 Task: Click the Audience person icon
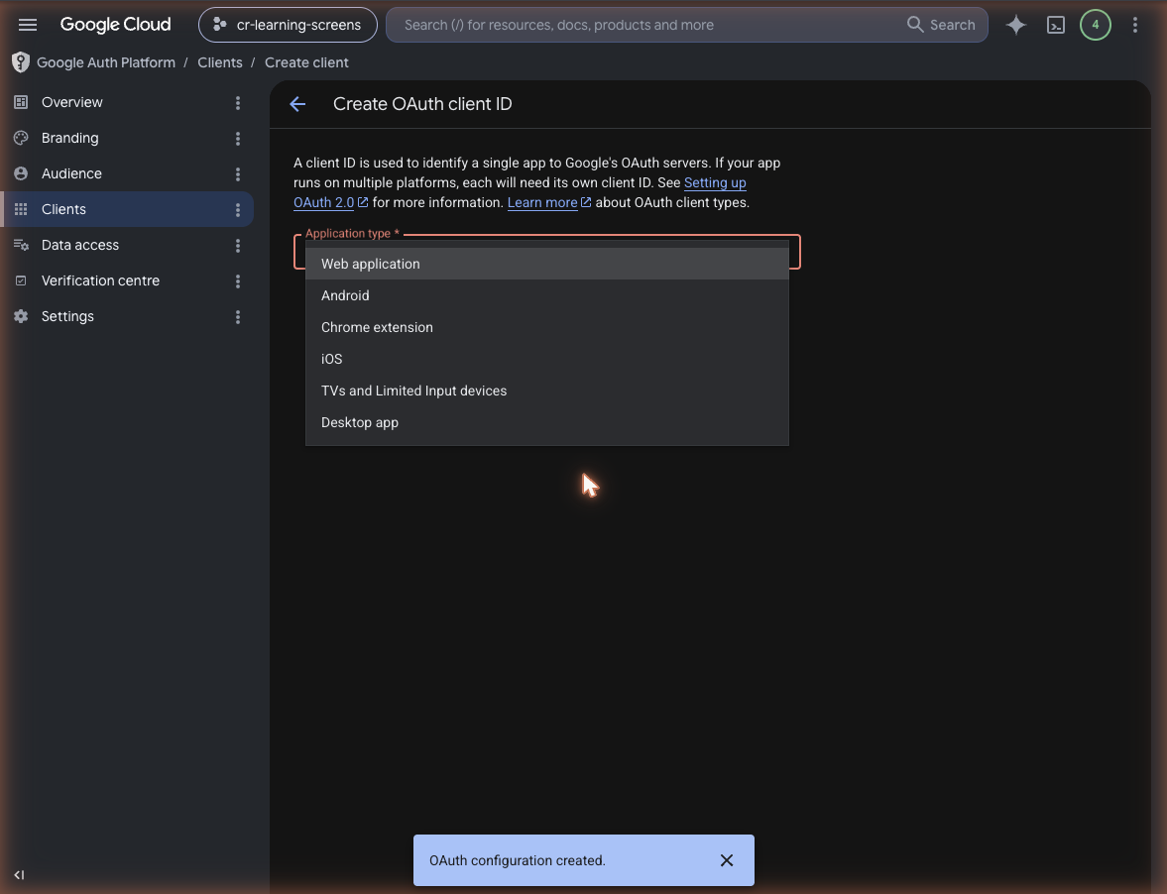[x=21, y=173]
